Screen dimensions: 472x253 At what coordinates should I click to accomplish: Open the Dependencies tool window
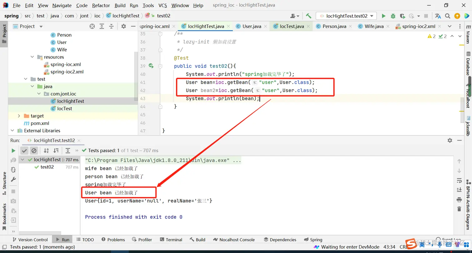pyautogui.click(x=280, y=240)
